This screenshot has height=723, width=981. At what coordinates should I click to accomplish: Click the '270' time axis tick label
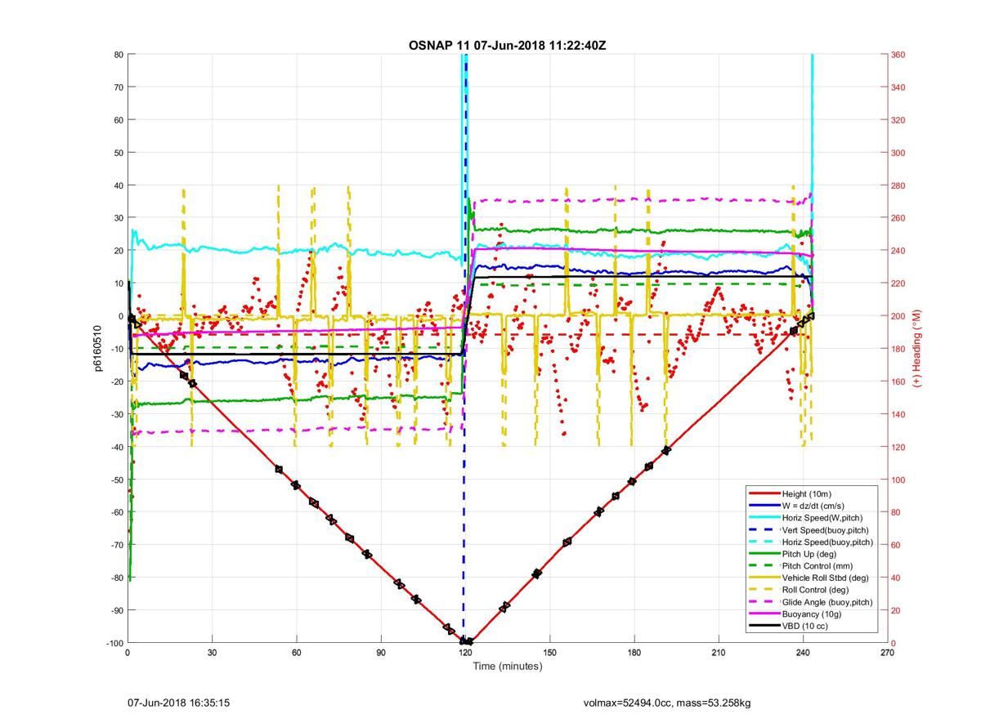point(887,654)
